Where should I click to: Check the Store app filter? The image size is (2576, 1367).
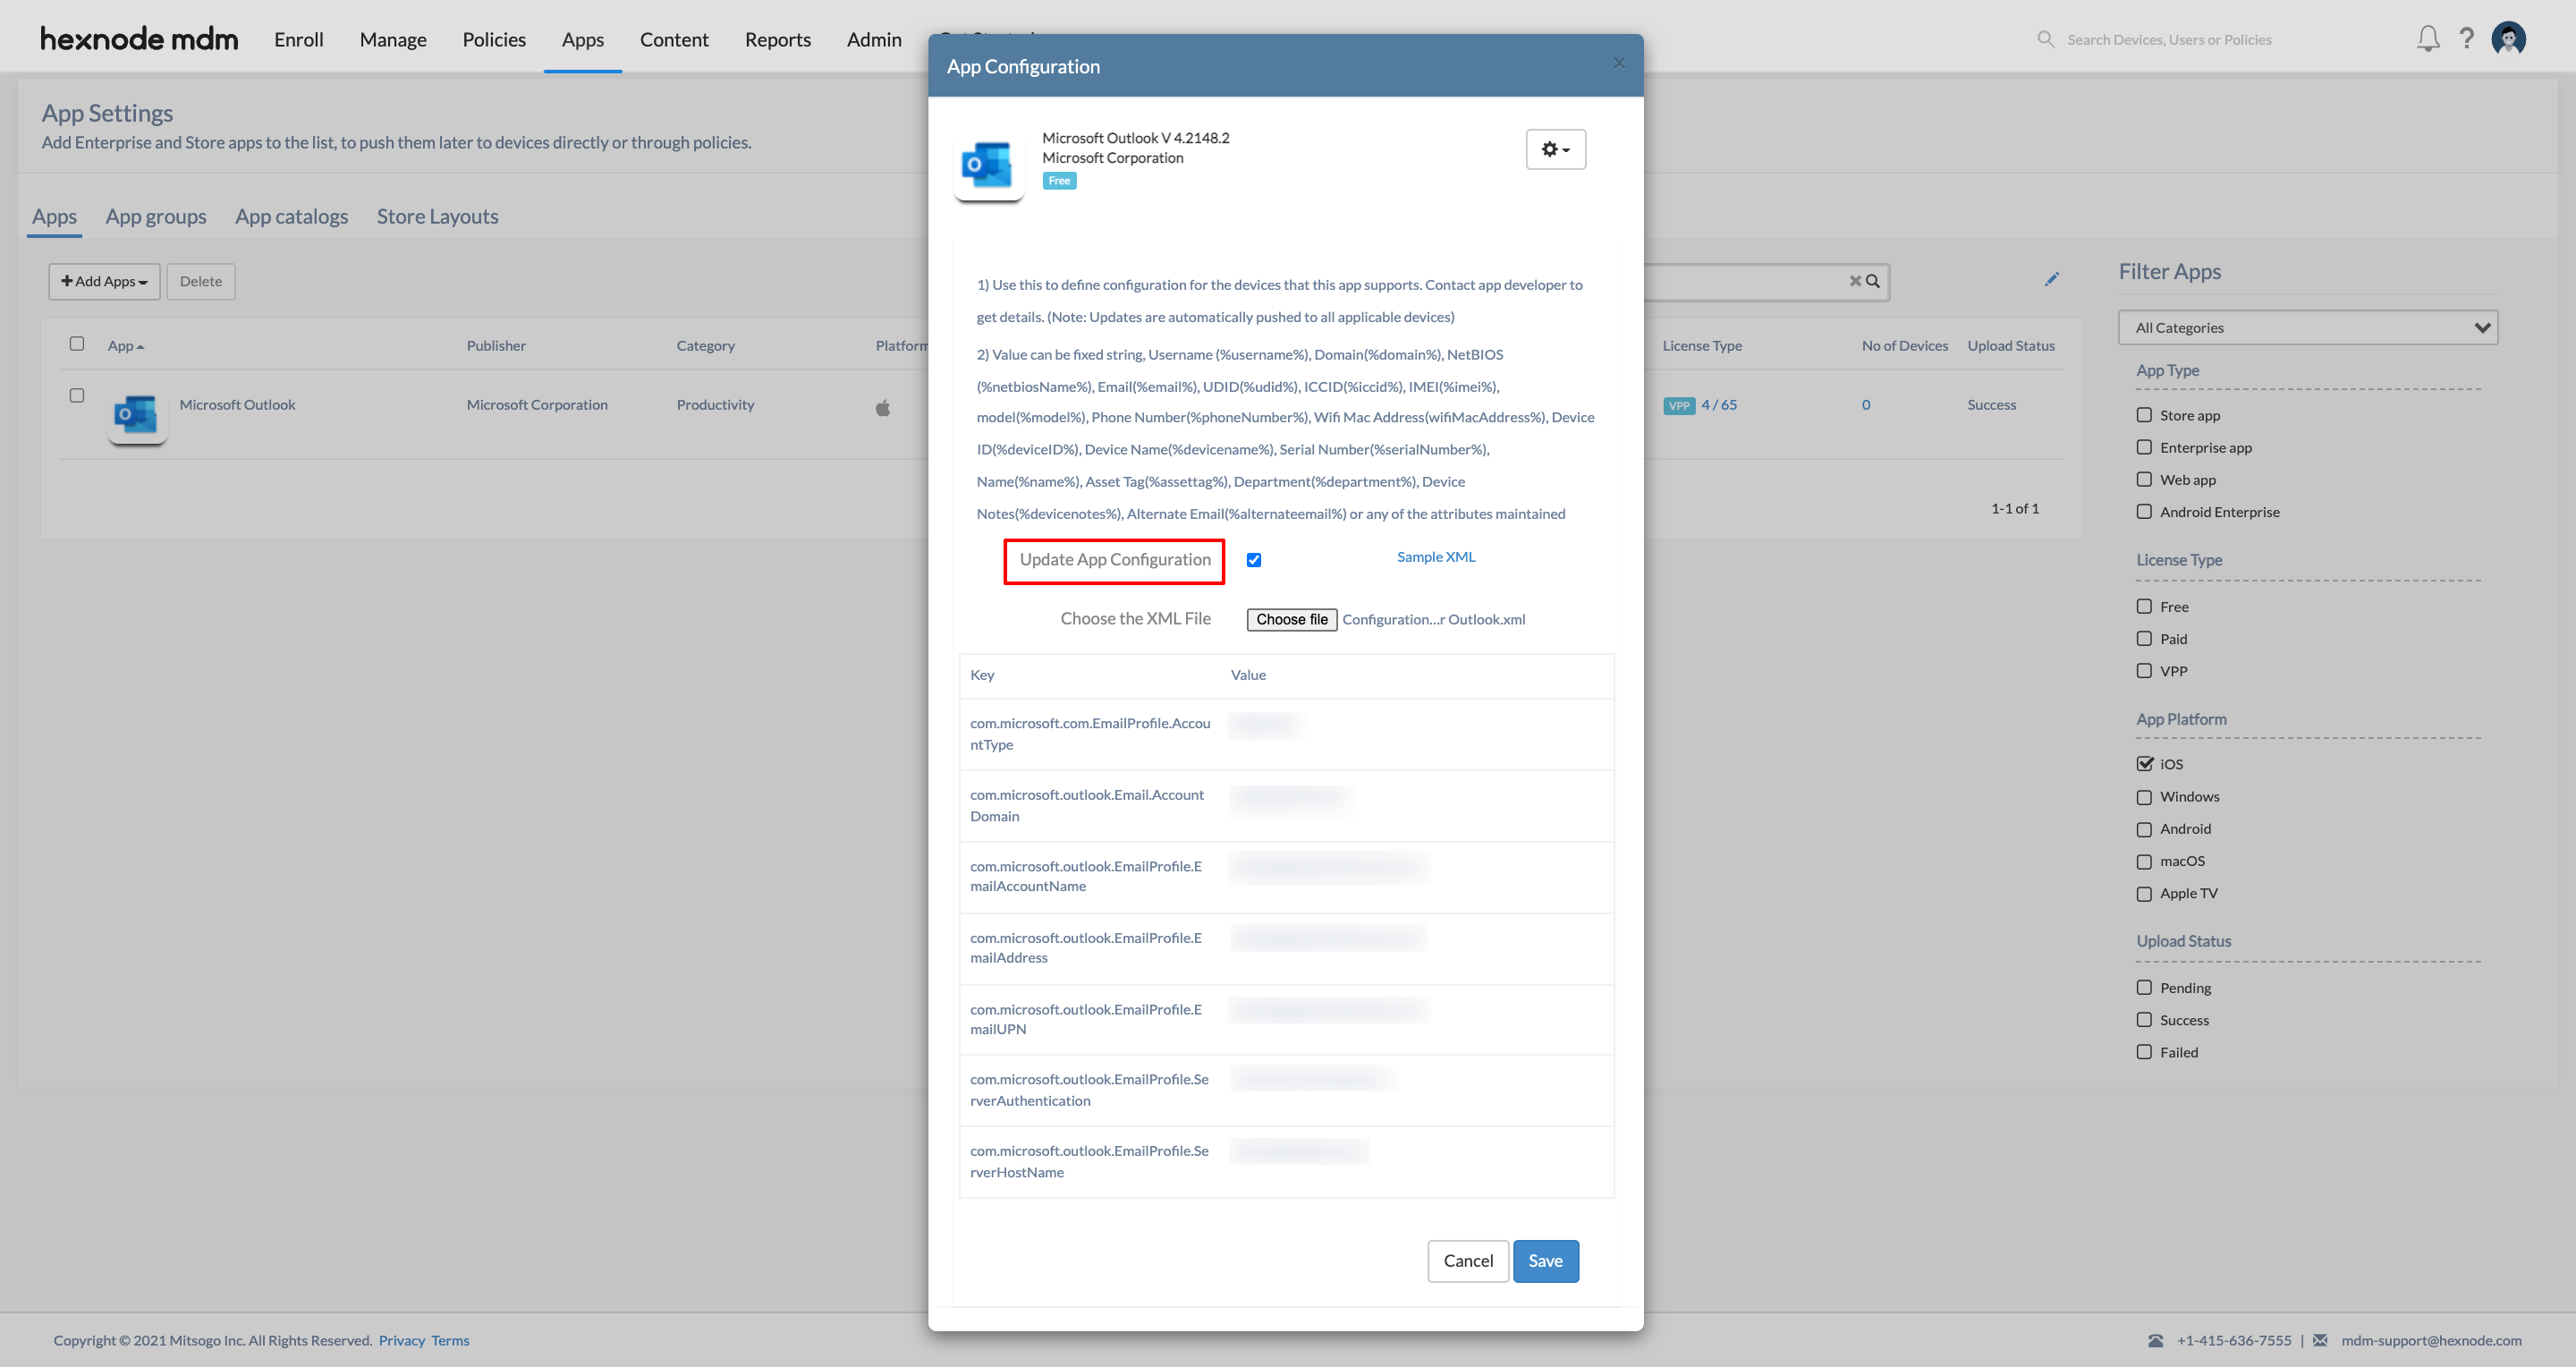2144,415
